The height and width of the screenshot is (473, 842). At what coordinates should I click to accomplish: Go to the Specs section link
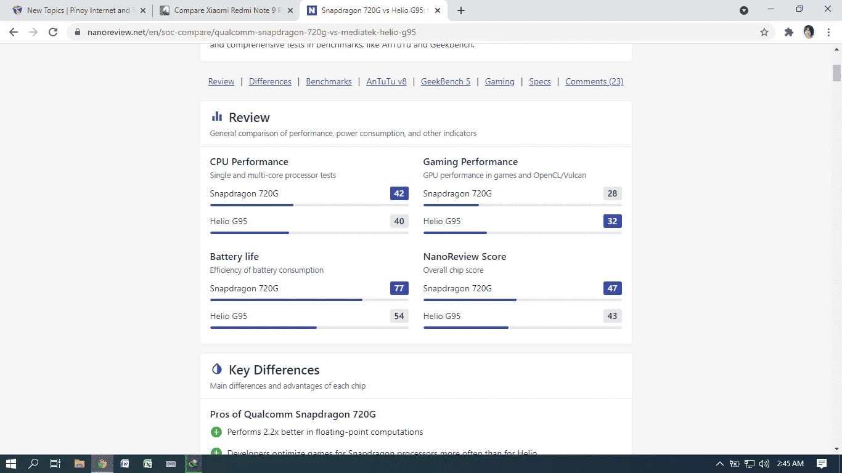(x=540, y=81)
